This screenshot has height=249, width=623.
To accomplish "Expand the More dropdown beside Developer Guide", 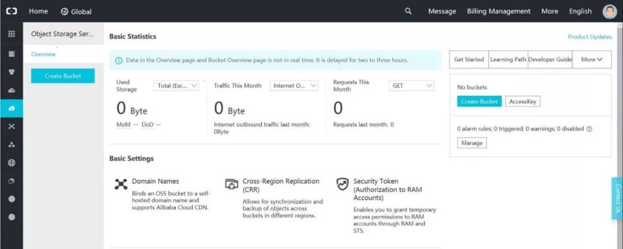I will [592, 59].
